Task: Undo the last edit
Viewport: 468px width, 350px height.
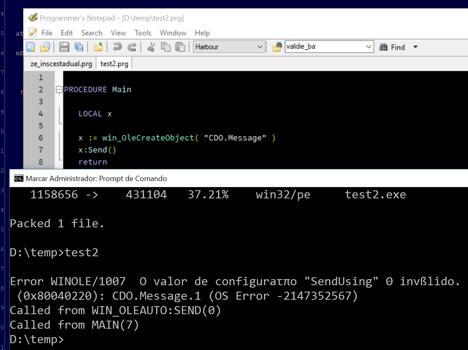Action: (x=117, y=47)
